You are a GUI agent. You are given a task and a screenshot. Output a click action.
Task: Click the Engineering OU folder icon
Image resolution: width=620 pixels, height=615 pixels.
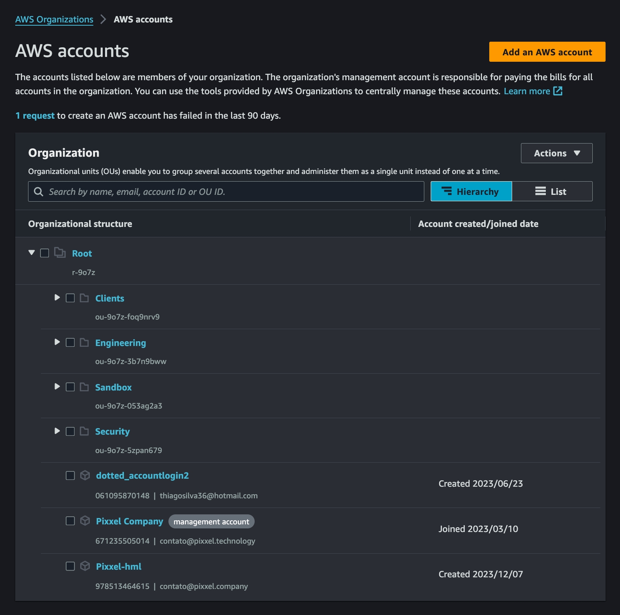pos(84,342)
